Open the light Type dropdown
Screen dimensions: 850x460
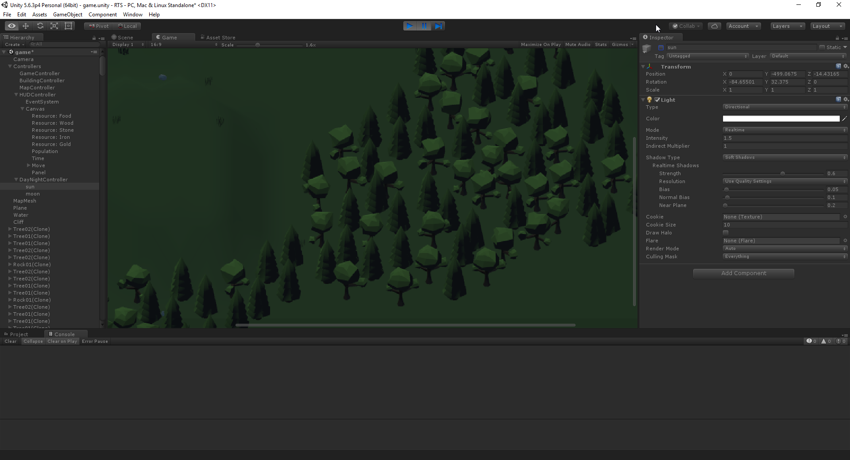click(x=785, y=107)
